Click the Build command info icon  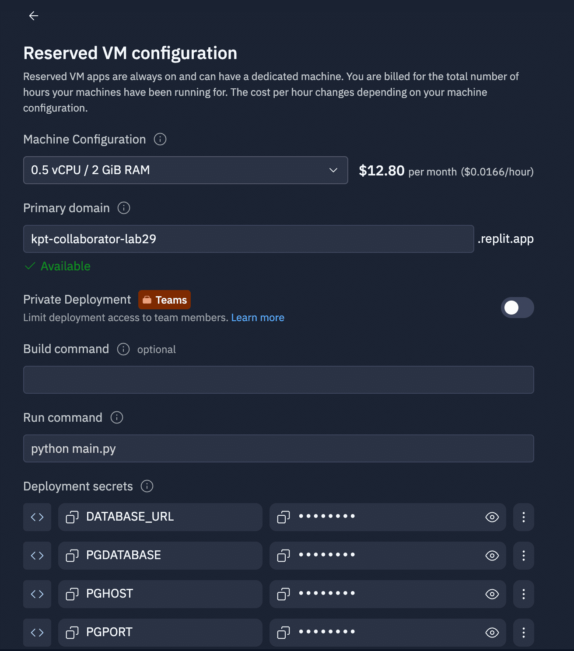coord(123,349)
